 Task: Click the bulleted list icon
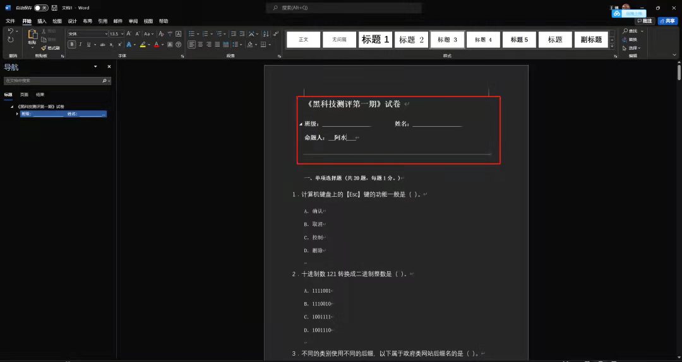(191, 33)
